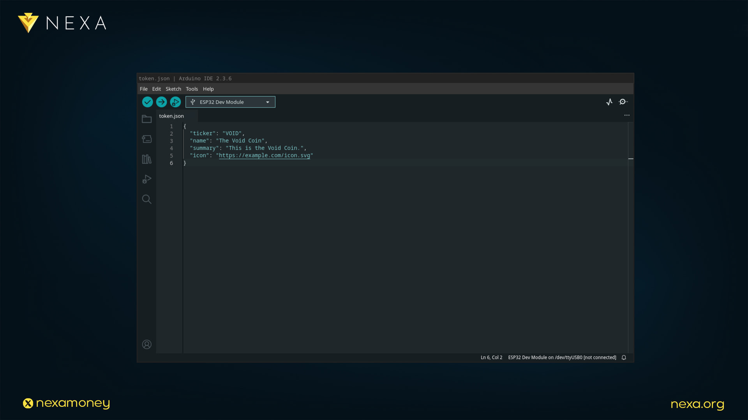The height and width of the screenshot is (420, 748).
Task: Open the editor tab three-dots overflow menu
Action: 627,115
